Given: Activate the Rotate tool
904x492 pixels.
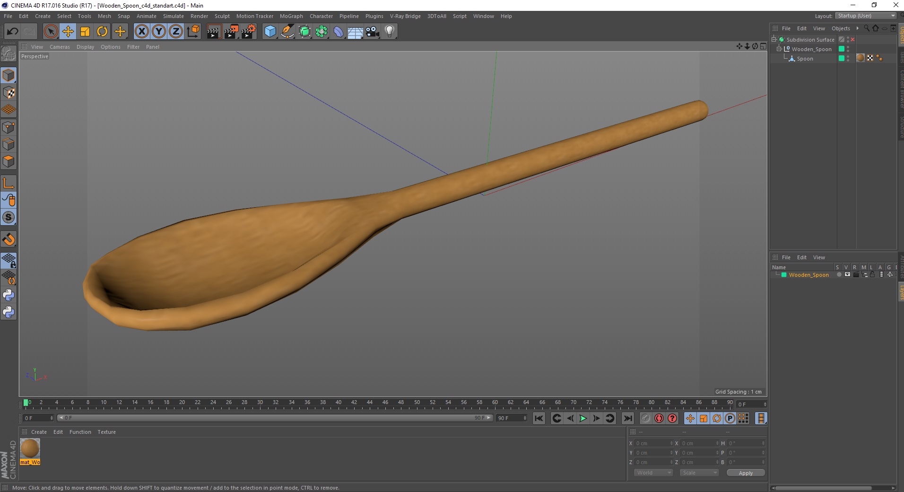Looking at the screenshot, I should (x=102, y=32).
